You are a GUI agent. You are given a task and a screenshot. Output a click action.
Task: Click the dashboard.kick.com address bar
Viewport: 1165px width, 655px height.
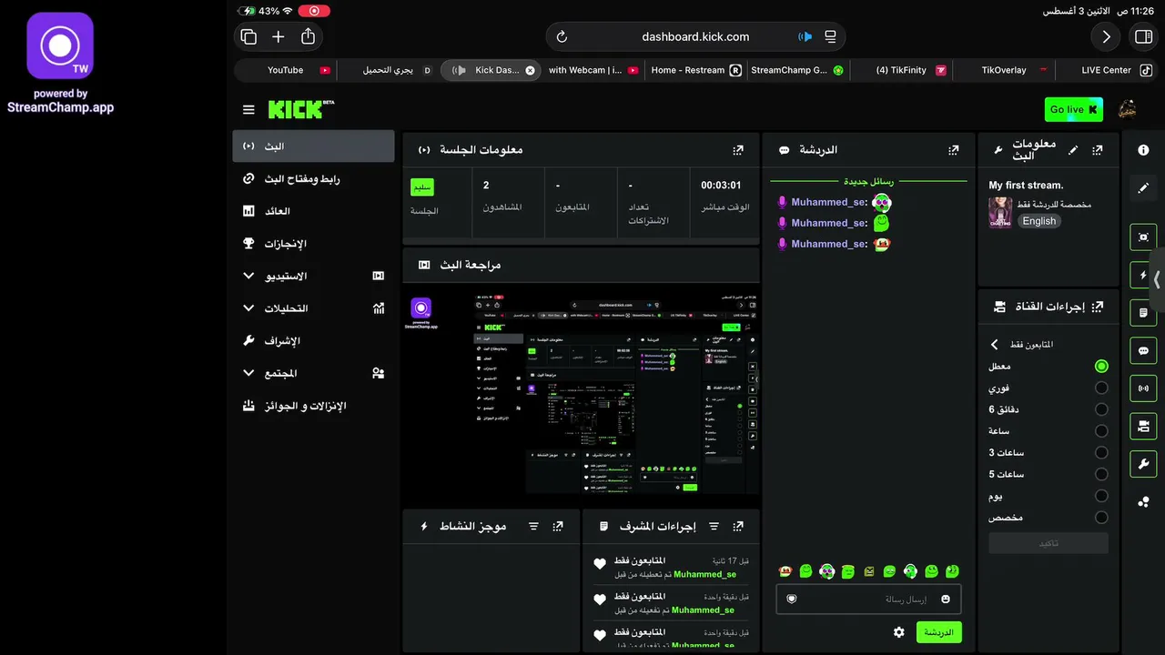(x=695, y=37)
